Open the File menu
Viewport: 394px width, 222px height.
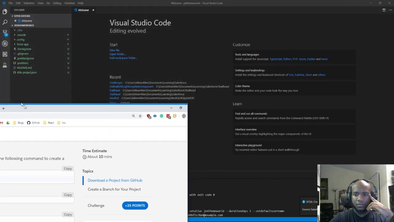click(10, 3)
